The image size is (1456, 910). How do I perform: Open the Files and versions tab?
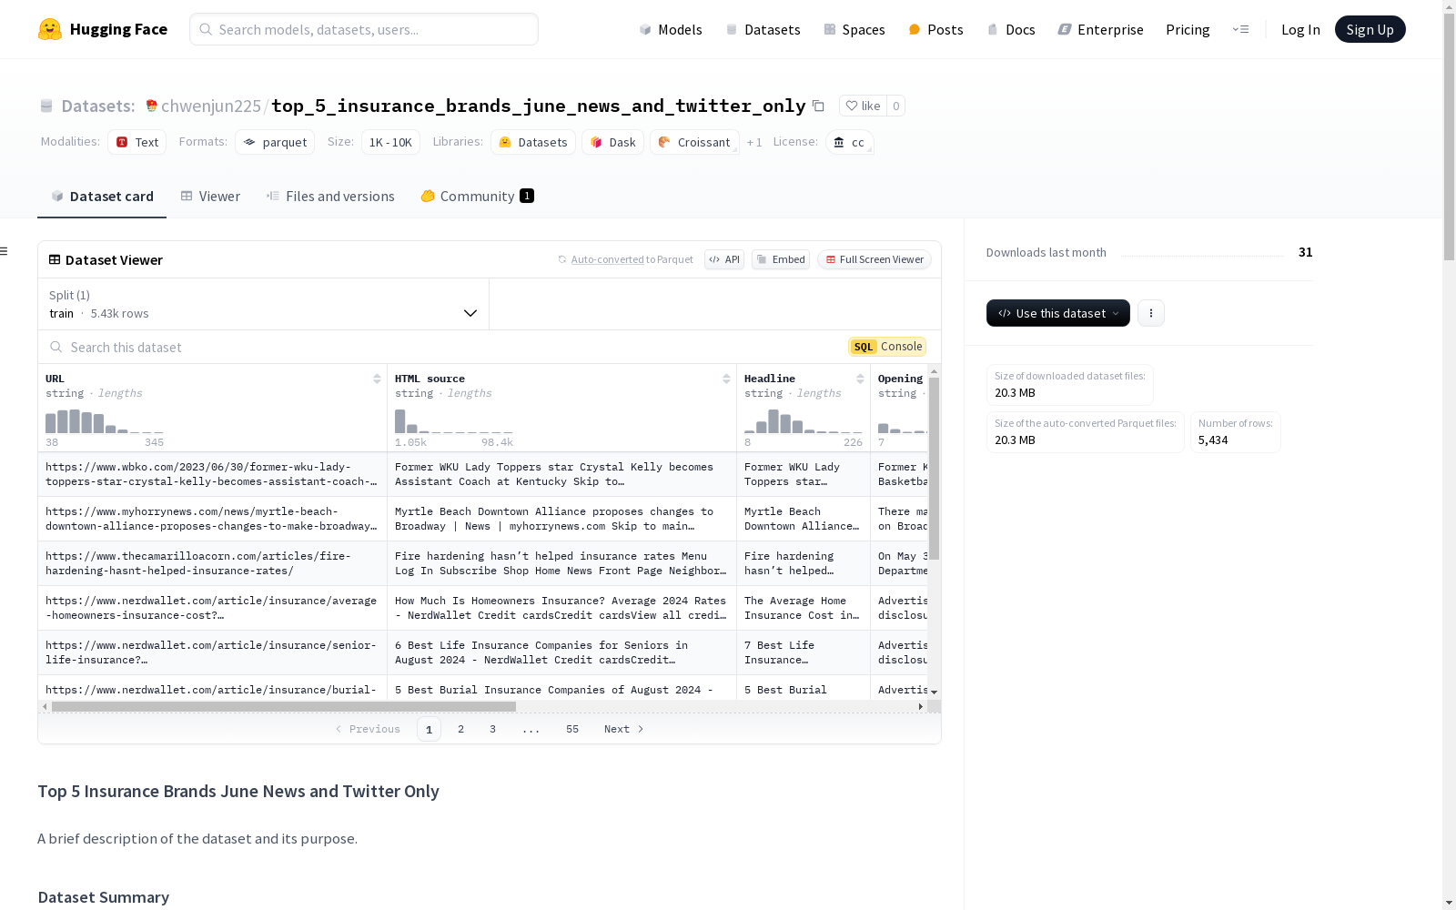tap(330, 196)
